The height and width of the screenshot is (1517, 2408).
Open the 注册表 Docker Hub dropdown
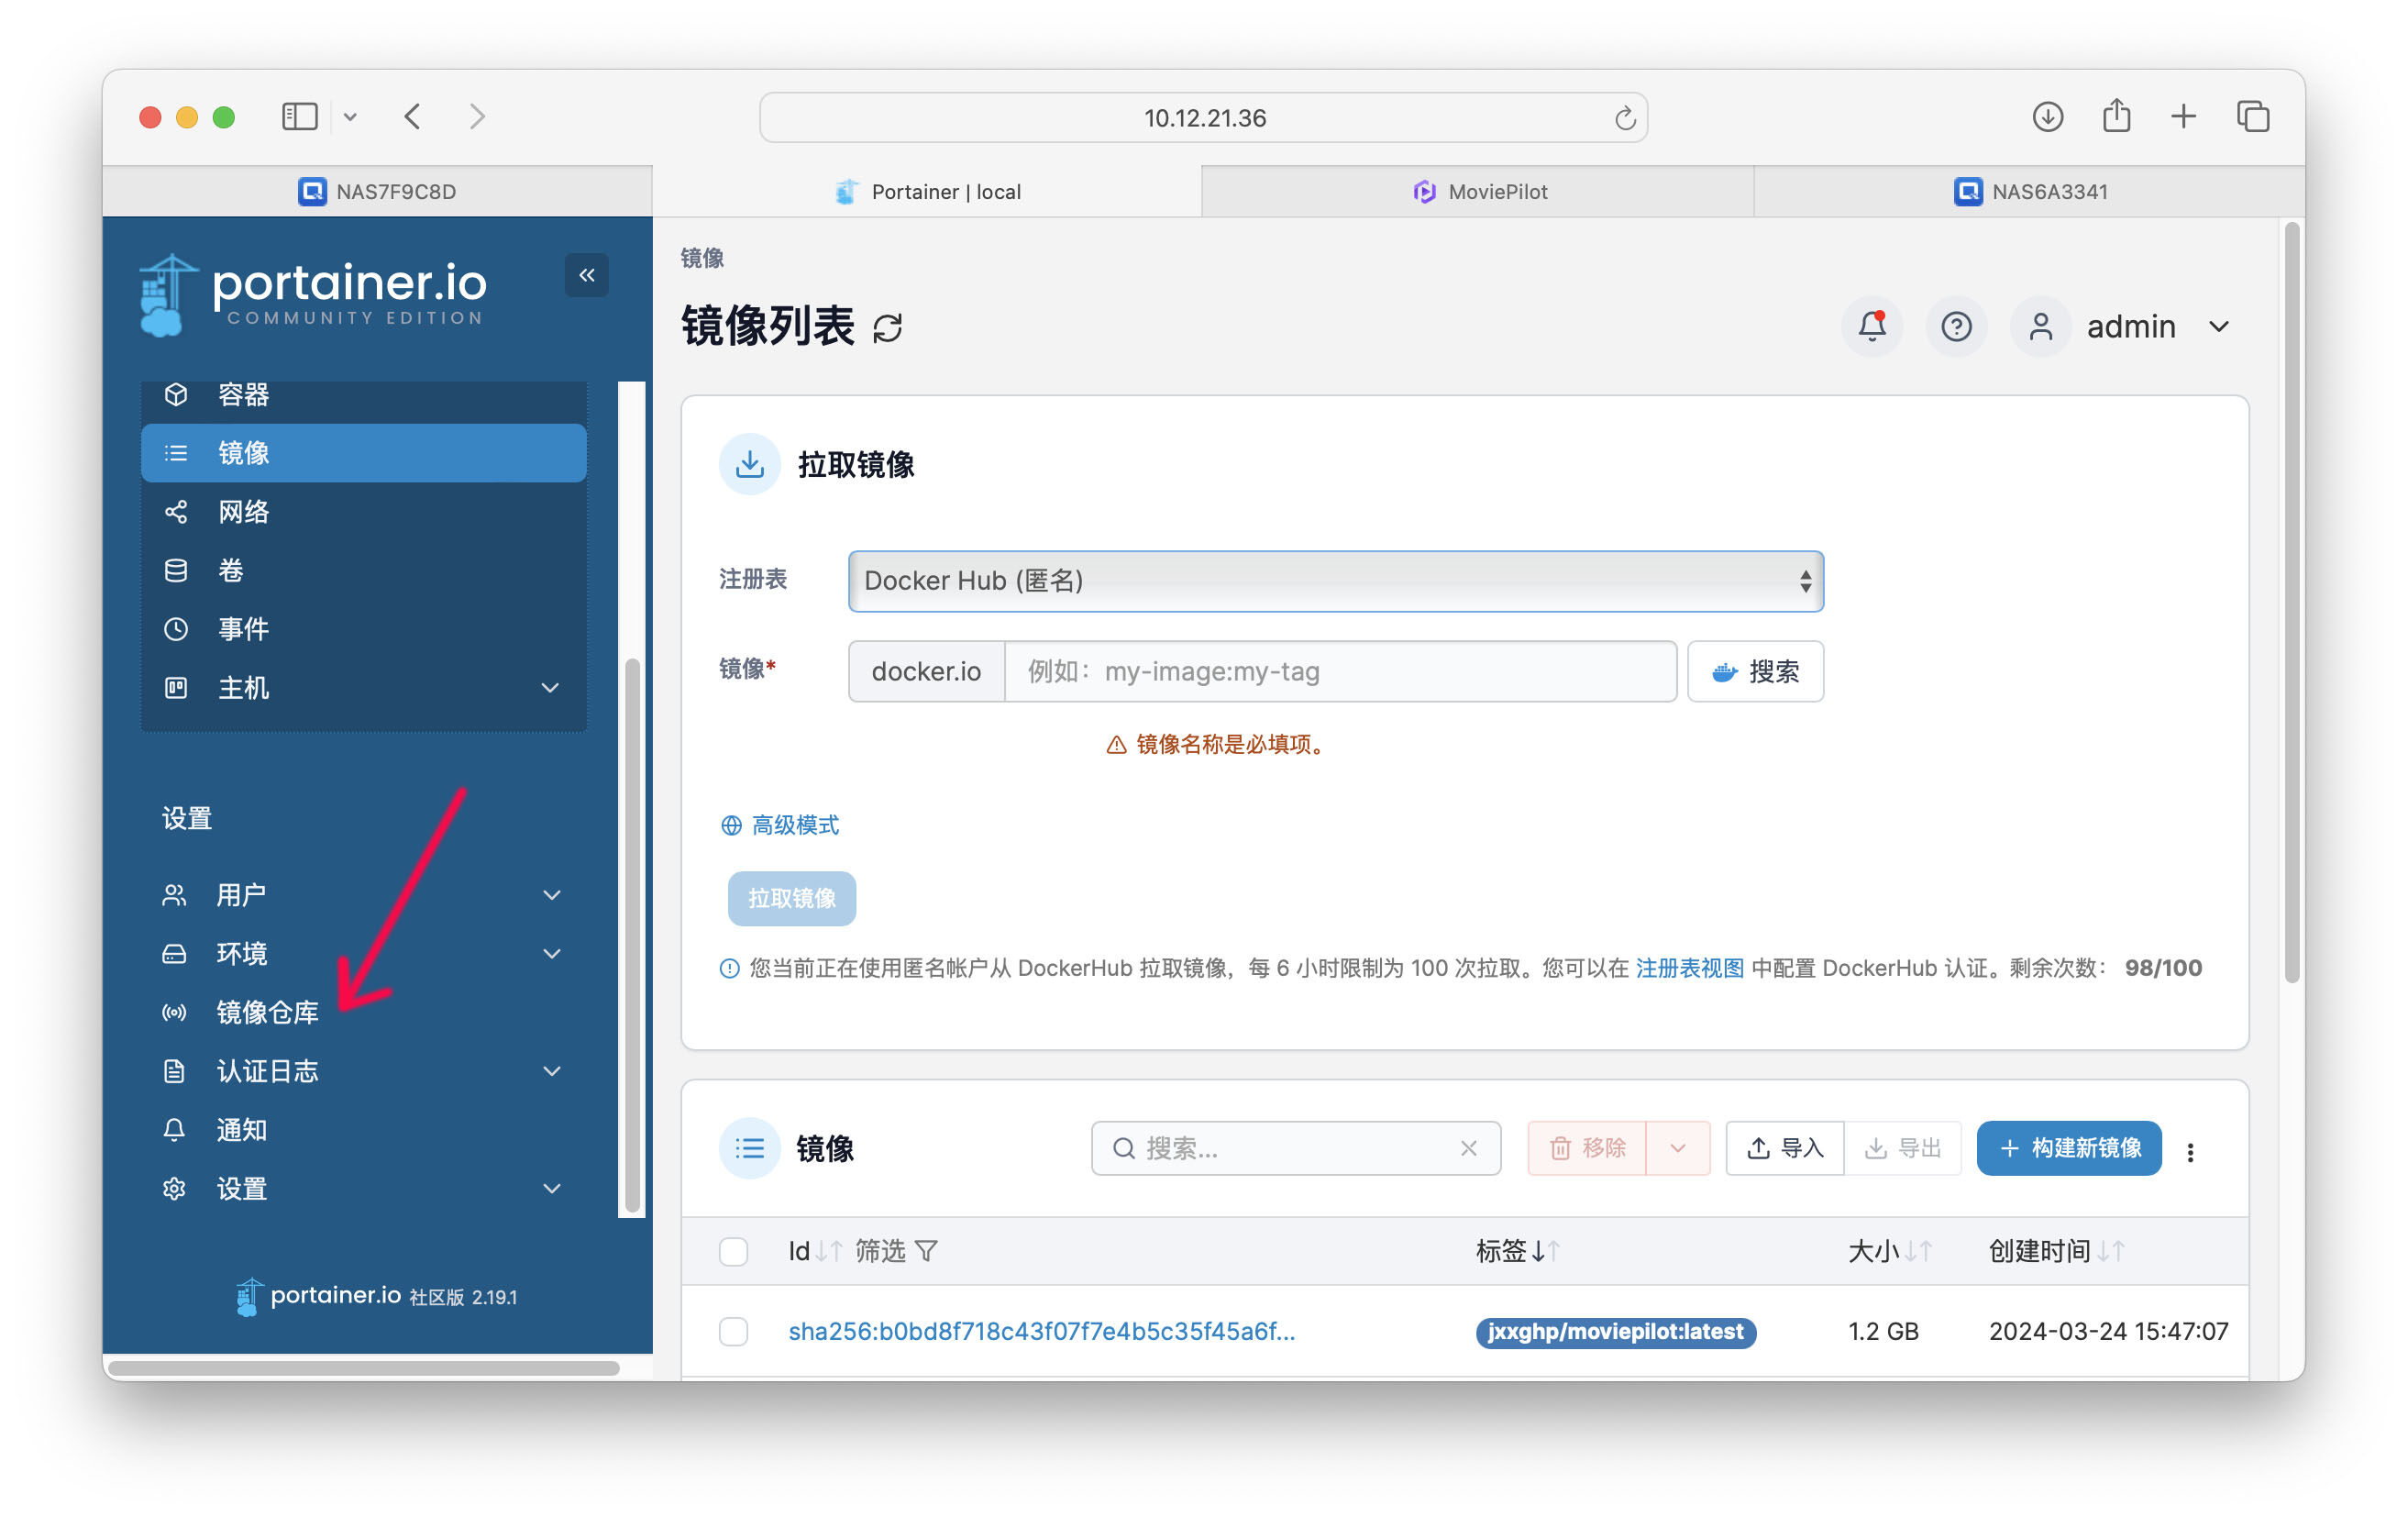1335,581
